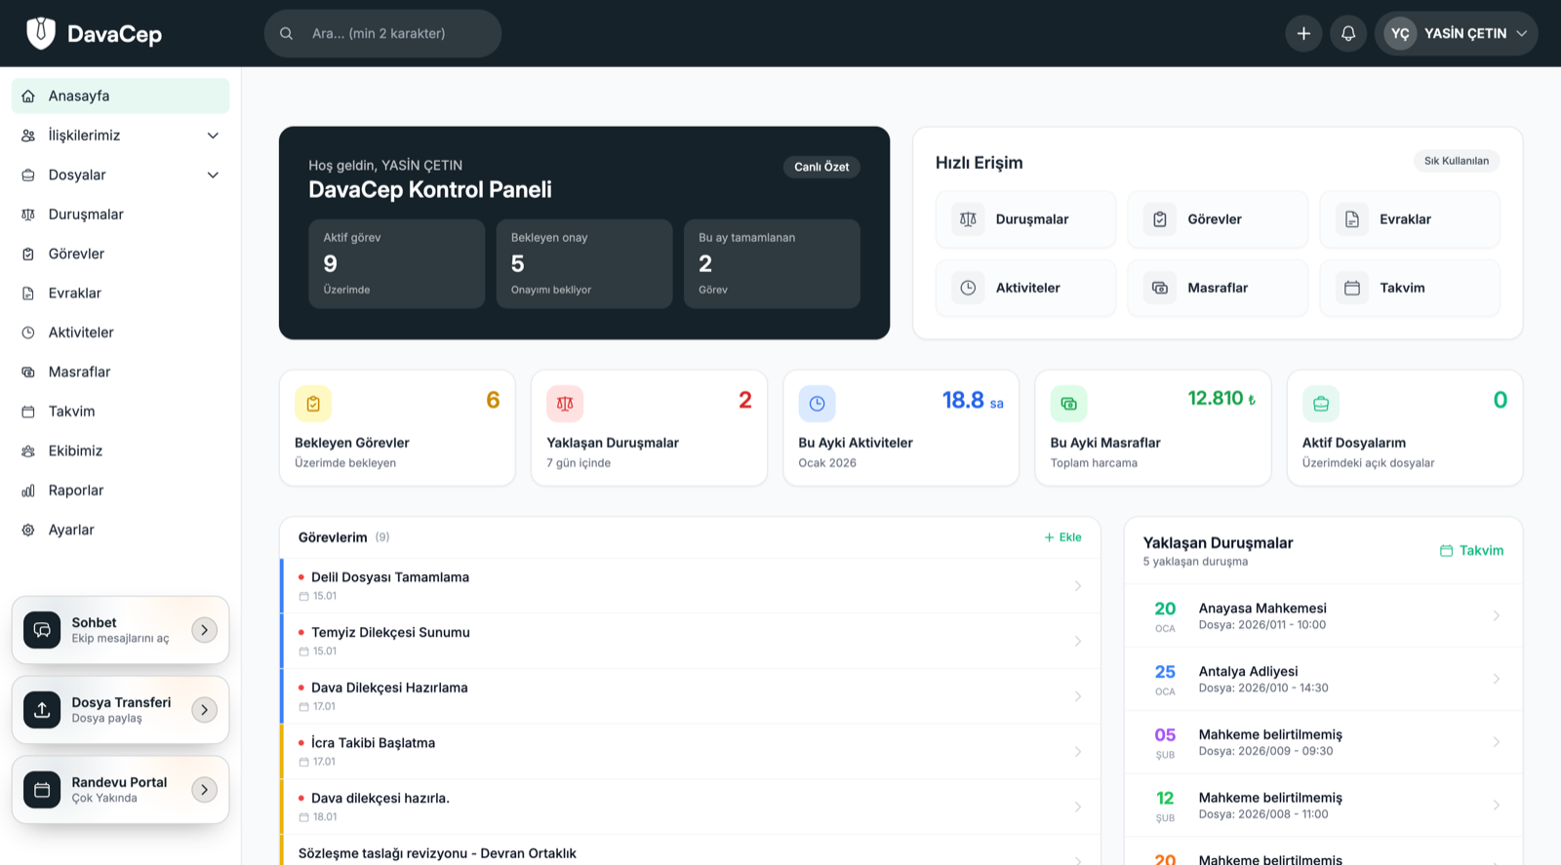Open Raporlar in sidebar
The height and width of the screenshot is (865, 1561).
click(x=120, y=491)
